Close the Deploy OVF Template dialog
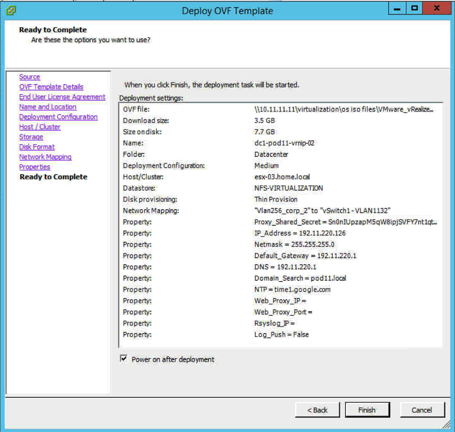Screen dimensions: 455x432 [437, 8]
